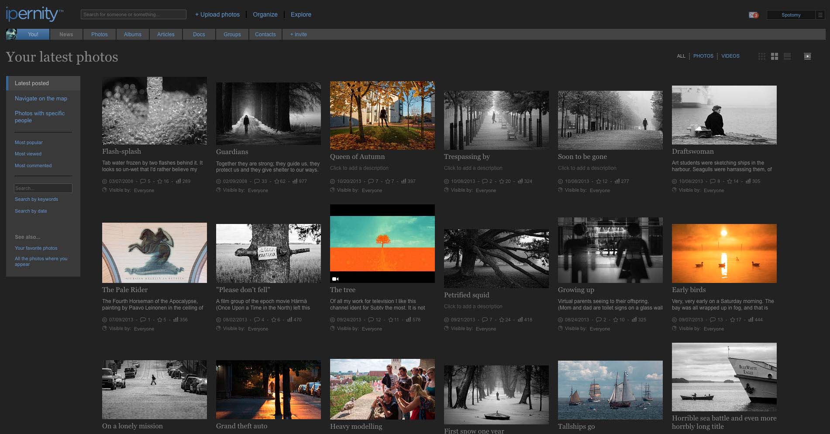Viewport: 830px width, 434px height.
Task: Open The tree video thumbnail
Action: [382, 243]
